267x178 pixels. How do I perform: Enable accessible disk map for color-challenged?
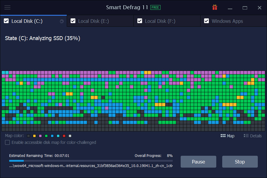[7, 142]
